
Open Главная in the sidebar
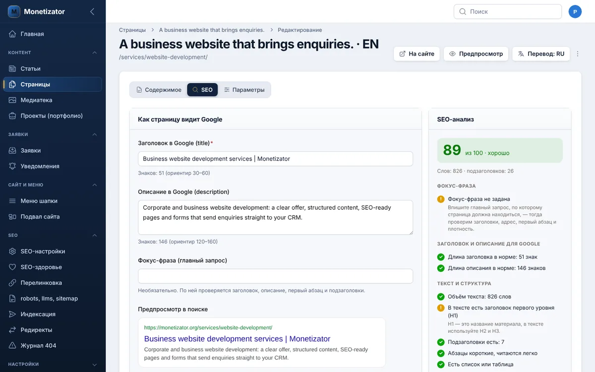53,34
